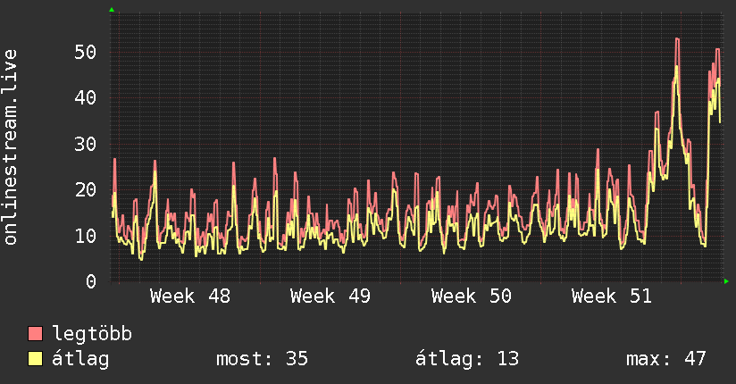The image size is (736, 384).
Task: Click the 'most: 35' statistic
Action: tap(262, 359)
